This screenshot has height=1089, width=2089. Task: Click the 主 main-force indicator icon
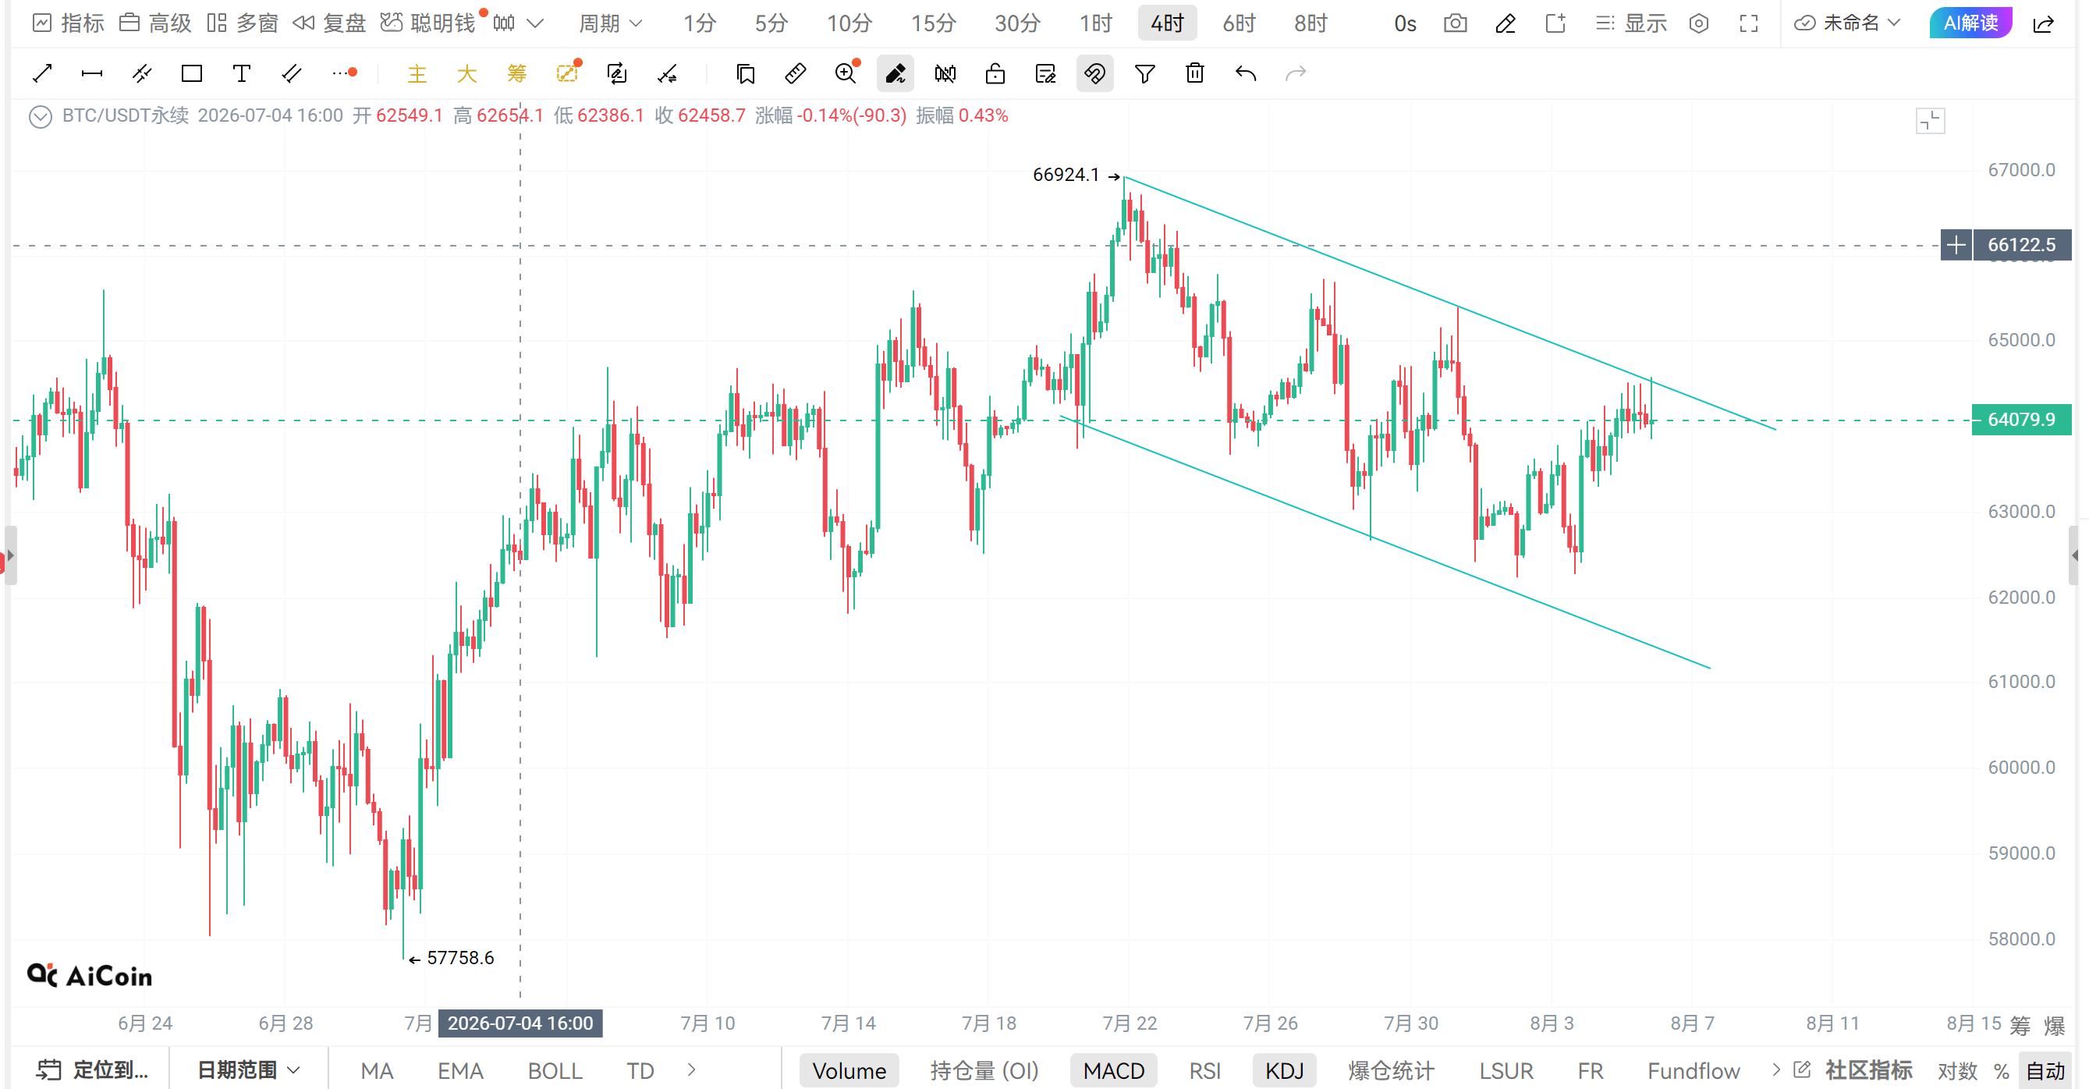(x=417, y=74)
